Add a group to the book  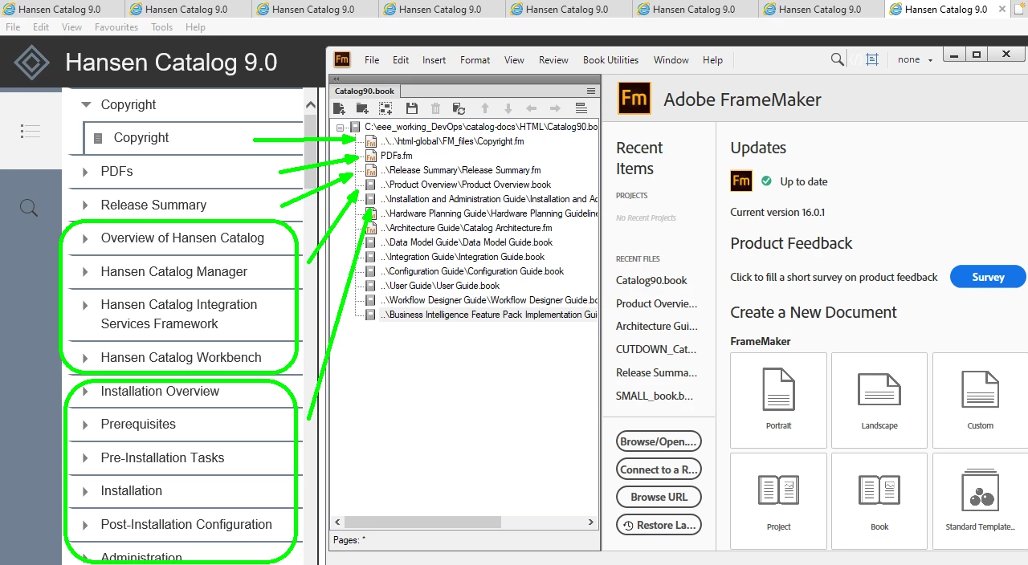pos(385,108)
